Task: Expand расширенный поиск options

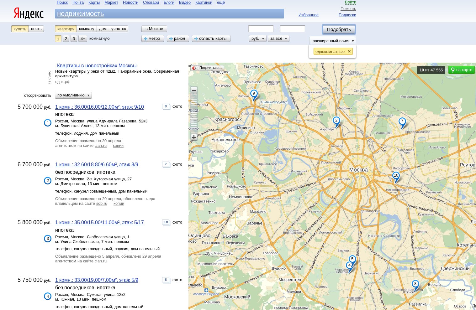Action: [333, 41]
